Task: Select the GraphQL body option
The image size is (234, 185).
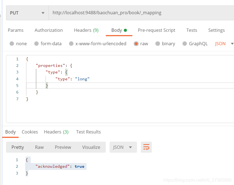Action: point(195,44)
